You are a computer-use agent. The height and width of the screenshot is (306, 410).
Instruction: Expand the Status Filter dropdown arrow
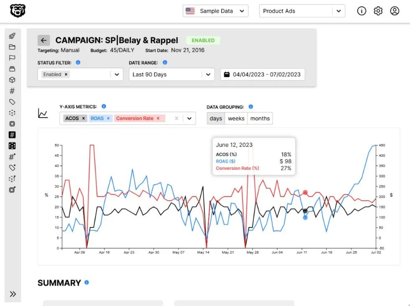pyautogui.click(x=117, y=74)
